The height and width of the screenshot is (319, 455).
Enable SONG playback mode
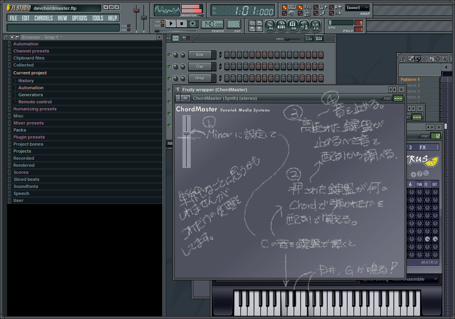162,25
